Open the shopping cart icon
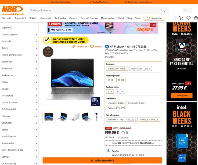The image size is (198, 165). coord(181,18)
